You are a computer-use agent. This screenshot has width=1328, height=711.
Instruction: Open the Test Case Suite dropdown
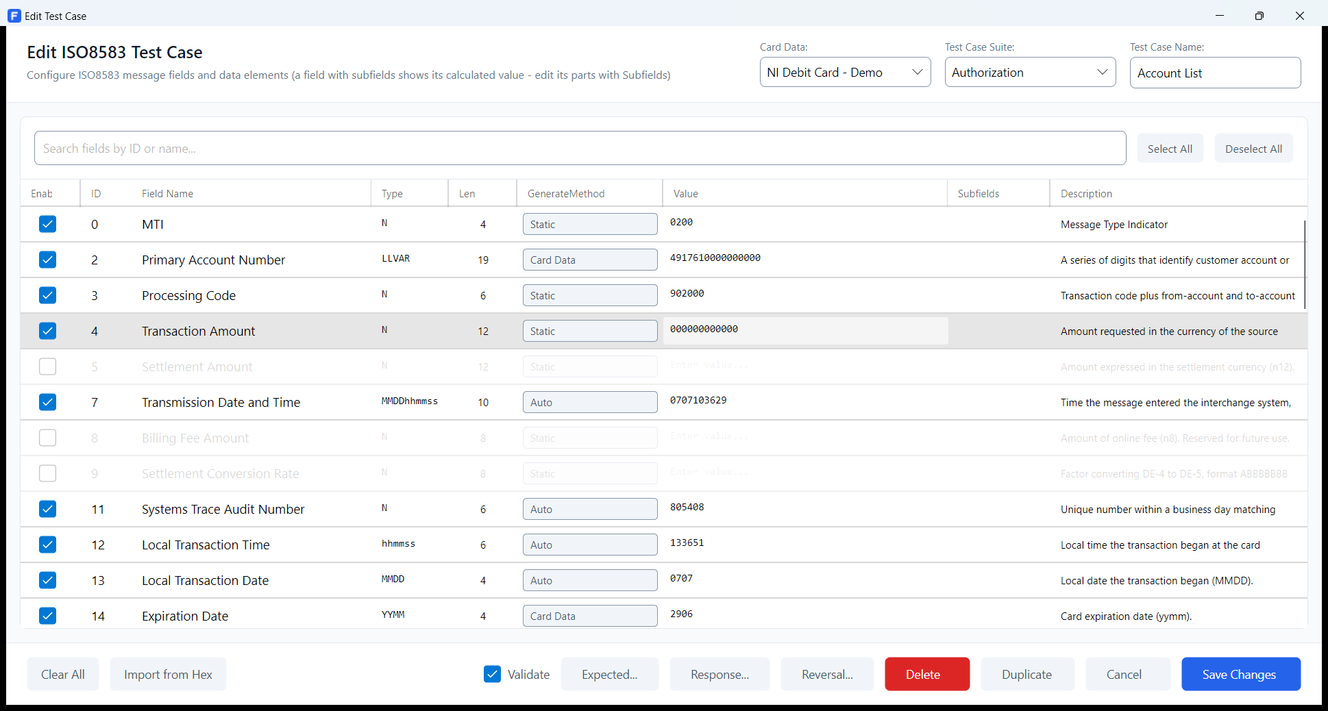pos(1030,72)
